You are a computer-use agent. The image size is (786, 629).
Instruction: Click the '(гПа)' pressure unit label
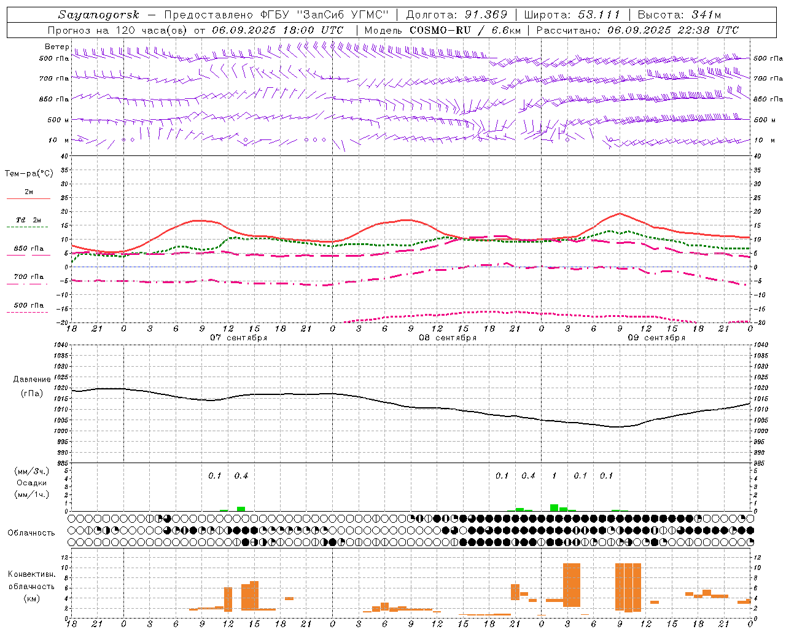tap(32, 394)
